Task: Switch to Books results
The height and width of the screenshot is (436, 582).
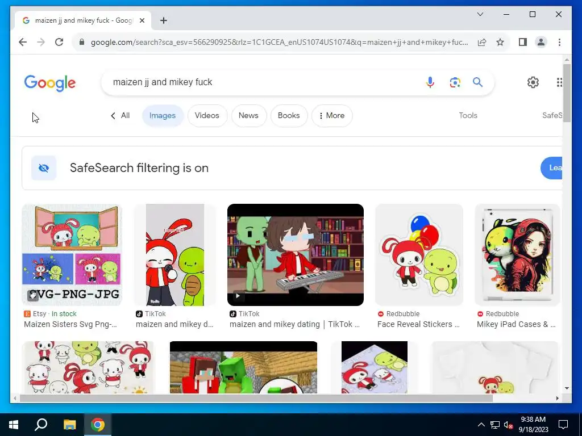Action: (x=289, y=116)
